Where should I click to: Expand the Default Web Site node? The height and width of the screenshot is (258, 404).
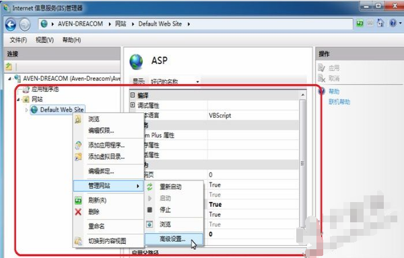26,110
